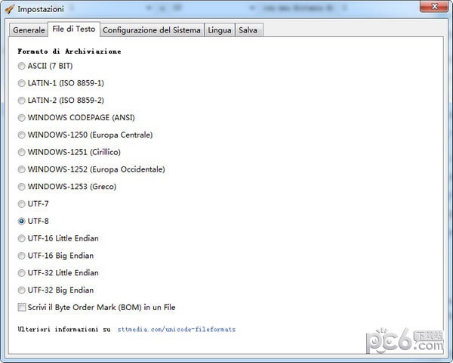Close the Impostazioni window
This screenshot has height=363, width=453.
tap(434, 6)
